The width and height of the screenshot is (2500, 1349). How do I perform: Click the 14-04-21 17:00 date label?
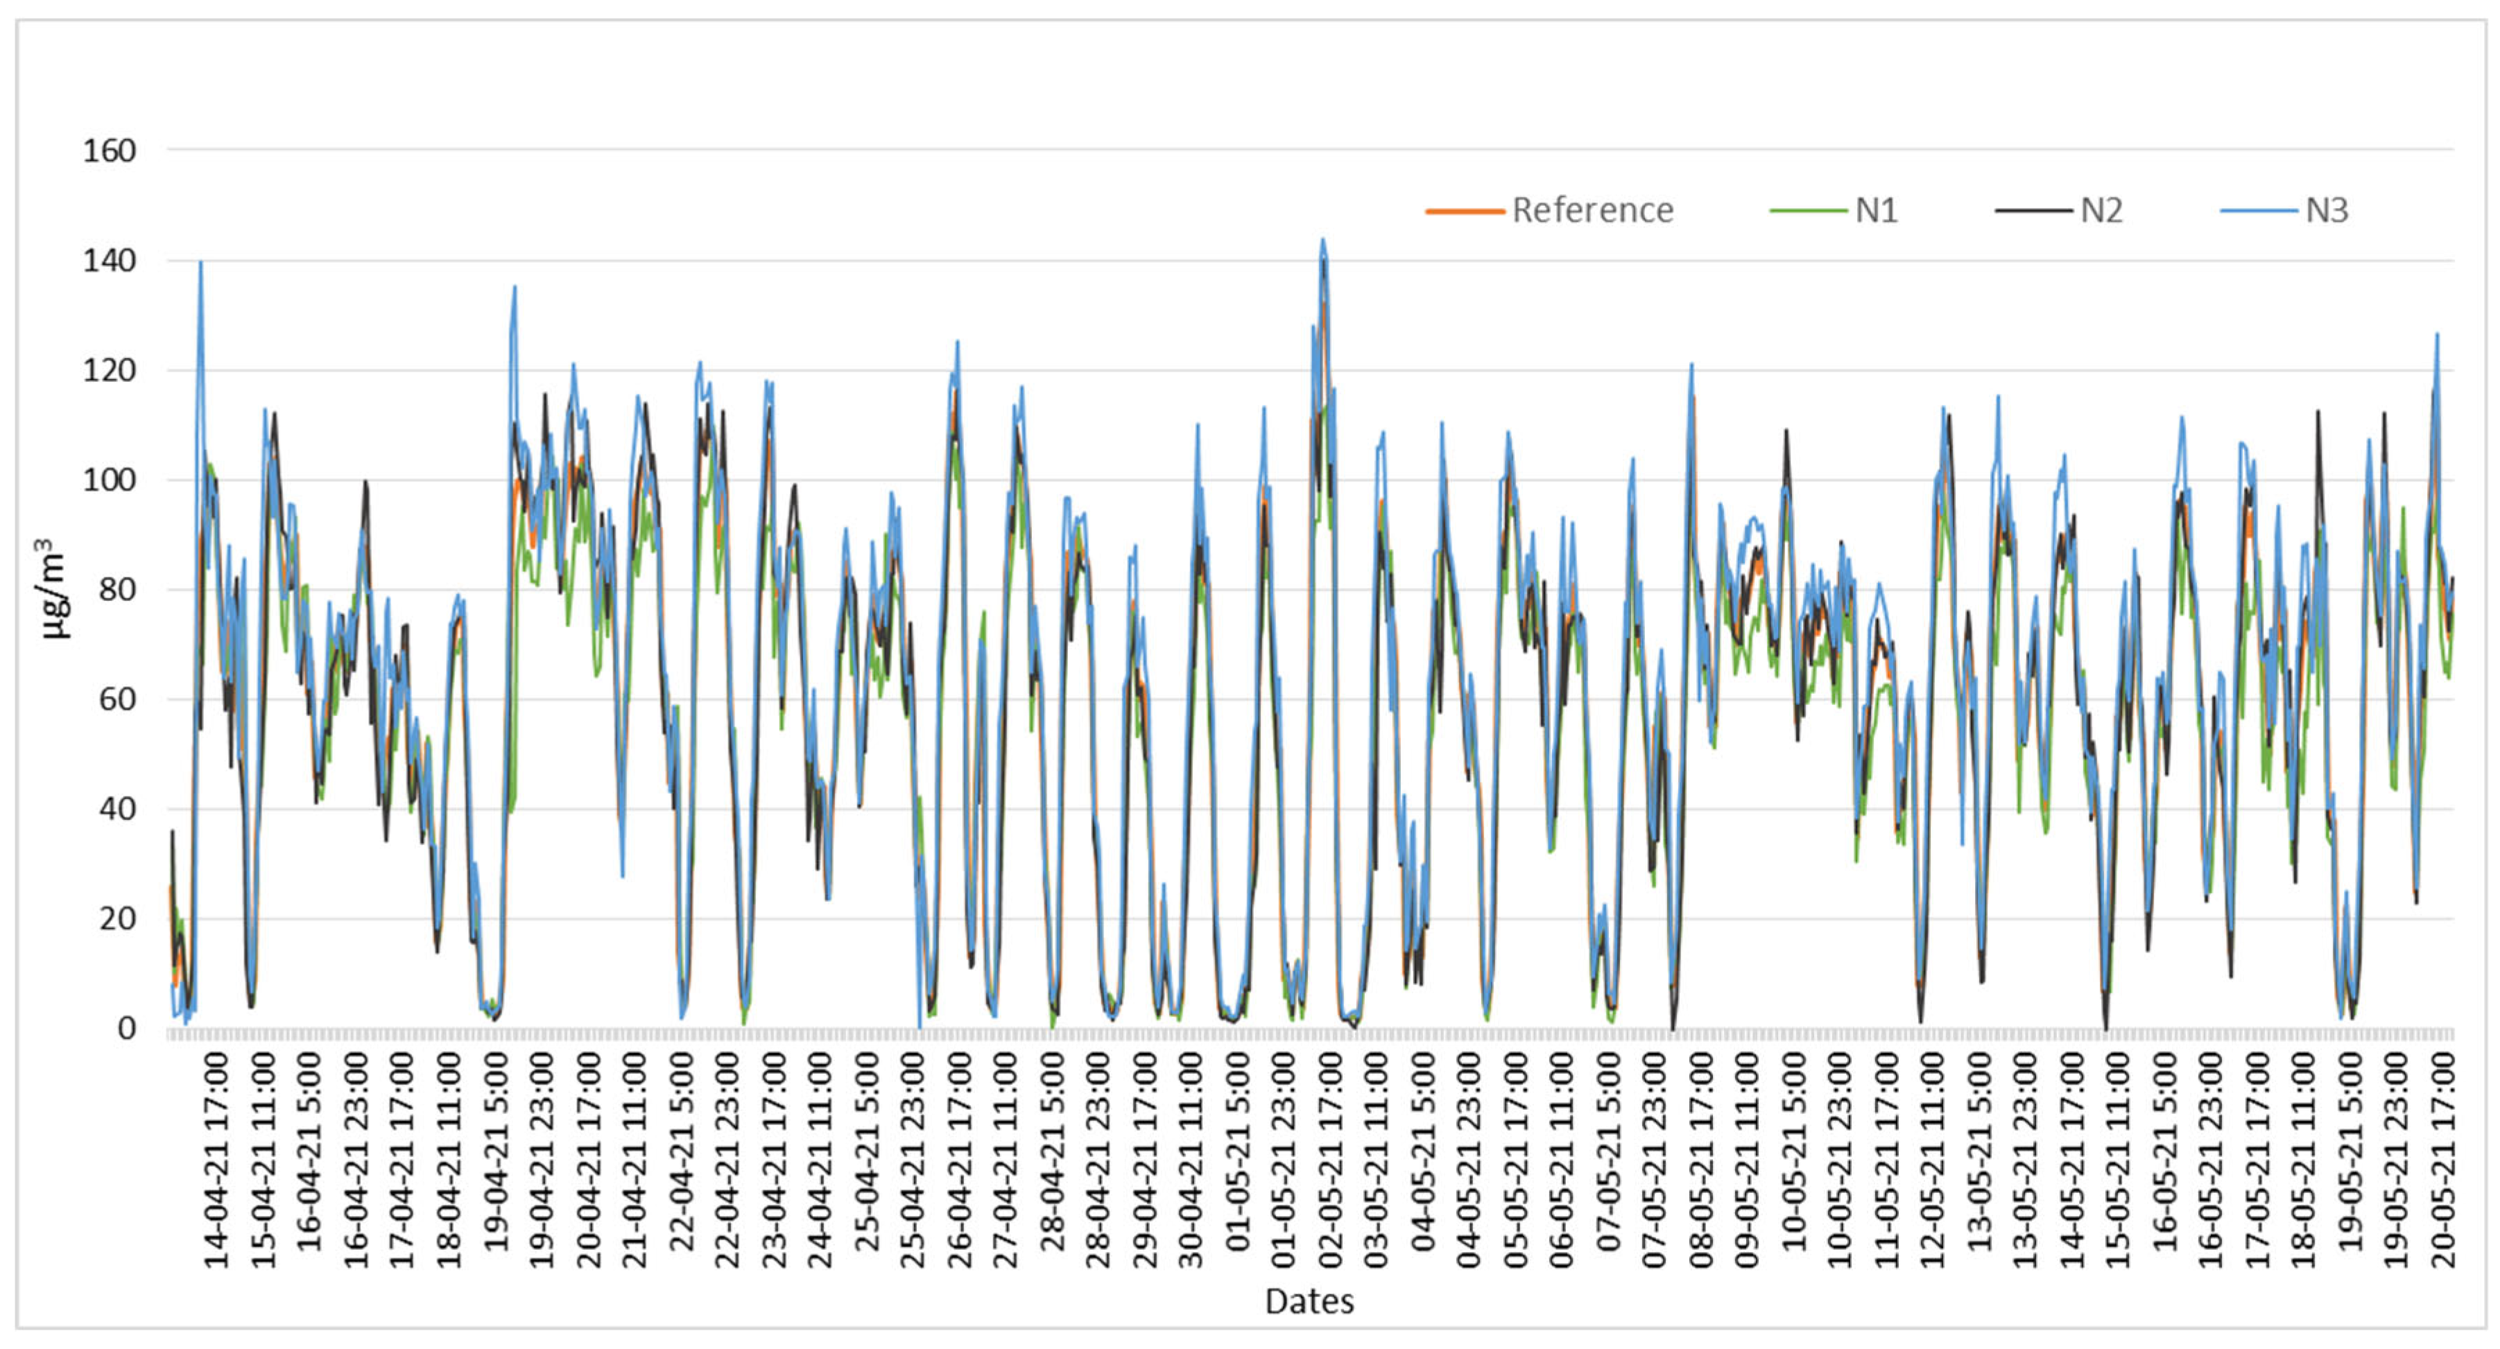pyautogui.click(x=216, y=1161)
